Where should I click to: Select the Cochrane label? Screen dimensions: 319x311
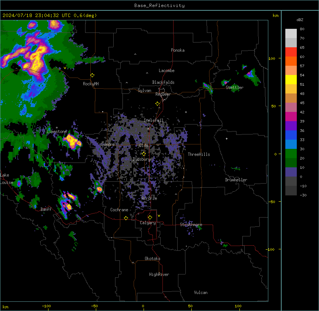pyautogui.click(x=119, y=210)
